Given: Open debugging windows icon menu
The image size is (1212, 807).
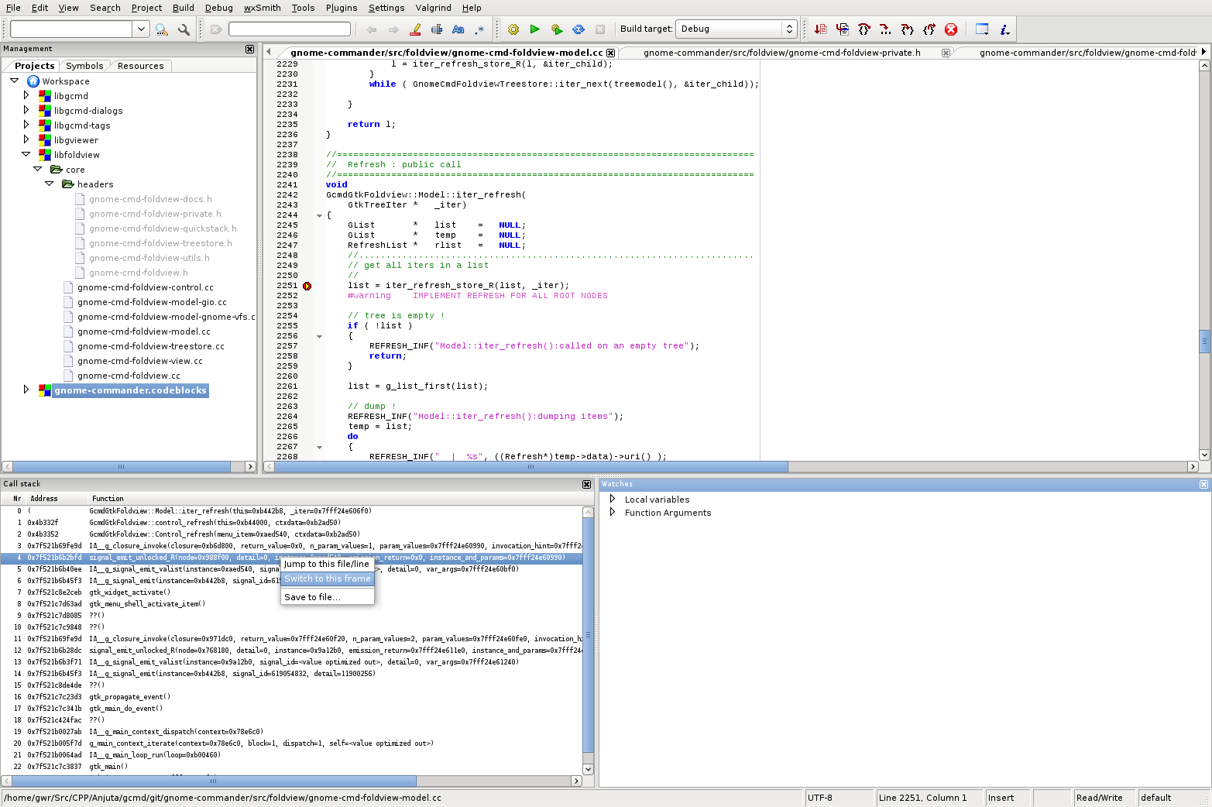Looking at the screenshot, I should pyautogui.click(x=982, y=29).
